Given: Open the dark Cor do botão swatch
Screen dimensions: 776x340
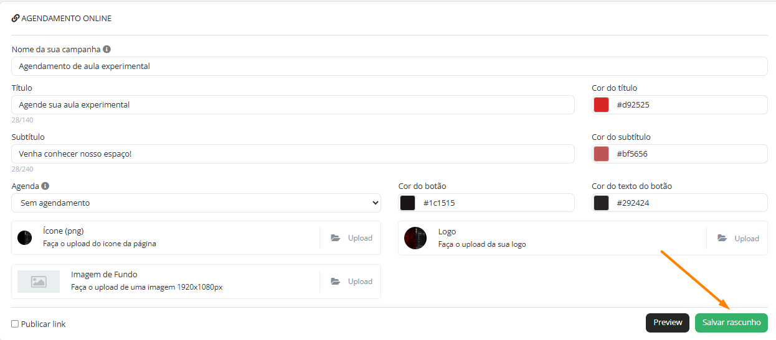Looking at the screenshot, I should 408,203.
